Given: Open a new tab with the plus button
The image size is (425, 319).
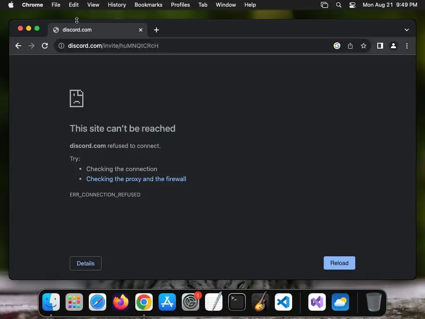Looking at the screenshot, I should (x=156, y=30).
